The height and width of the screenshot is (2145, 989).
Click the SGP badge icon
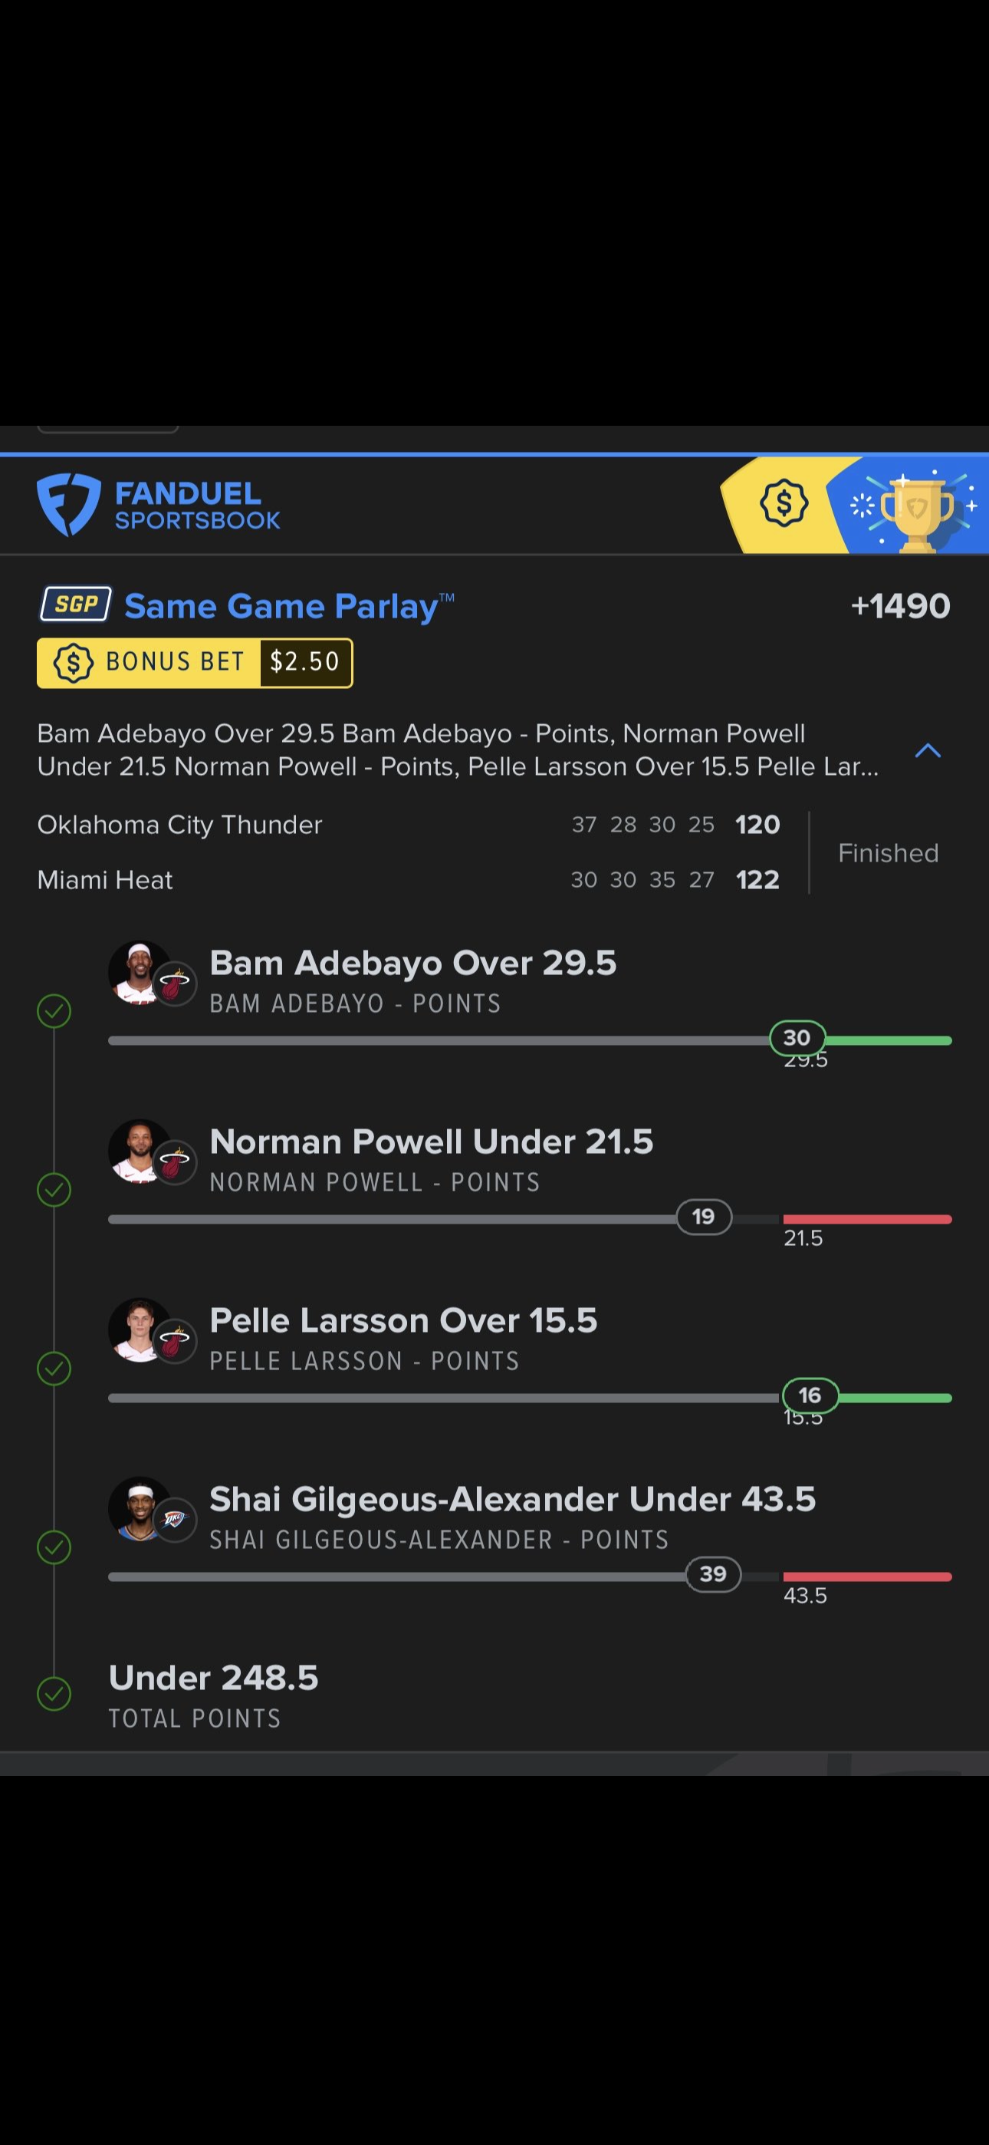point(76,605)
